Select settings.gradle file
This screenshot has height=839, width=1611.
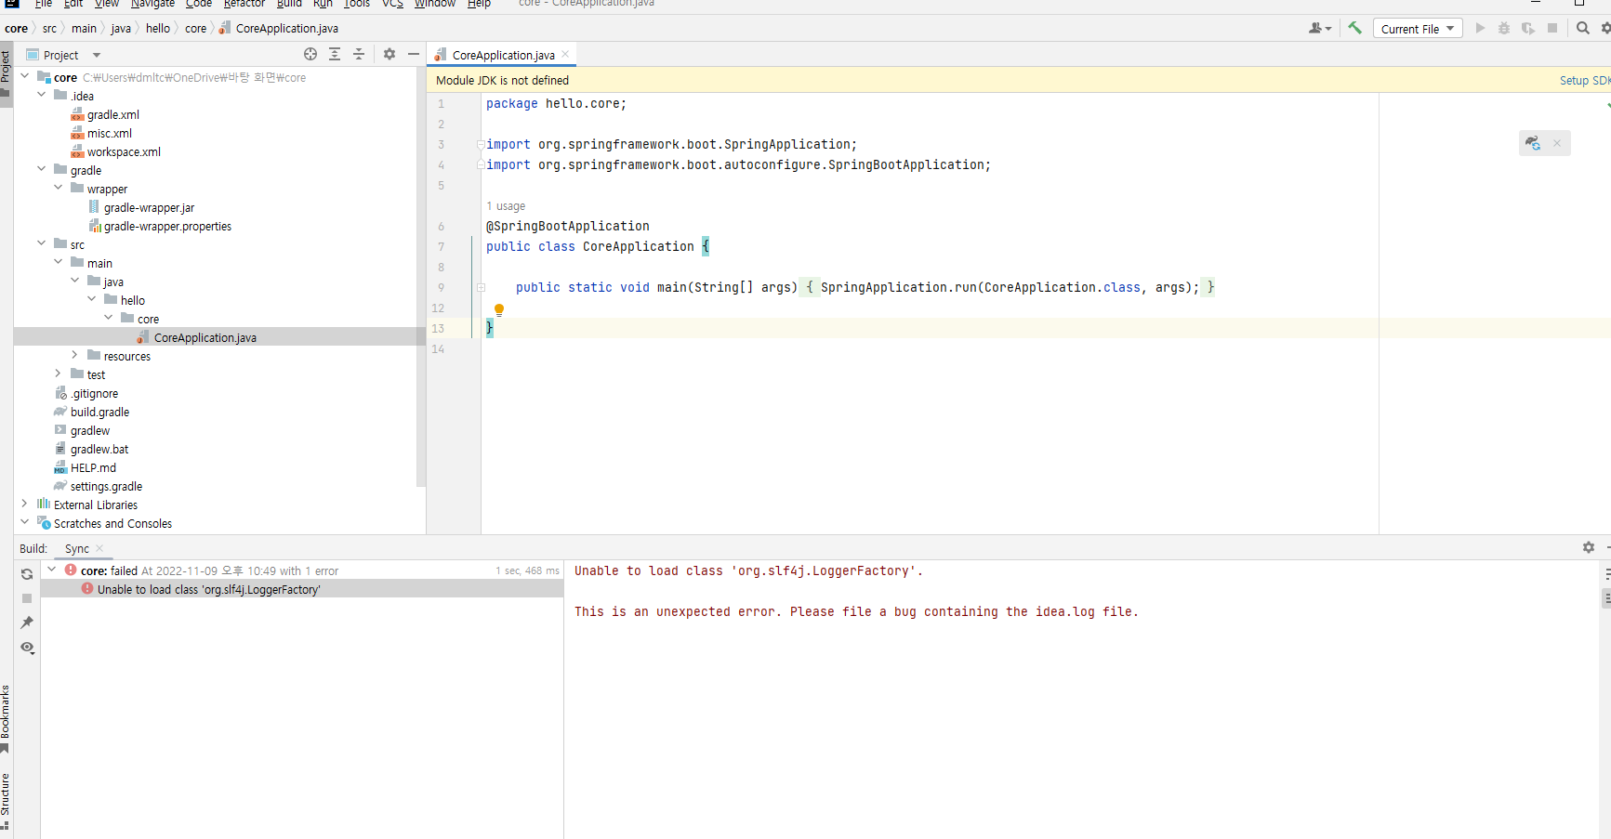pyautogui.click(x=106, y=486)
